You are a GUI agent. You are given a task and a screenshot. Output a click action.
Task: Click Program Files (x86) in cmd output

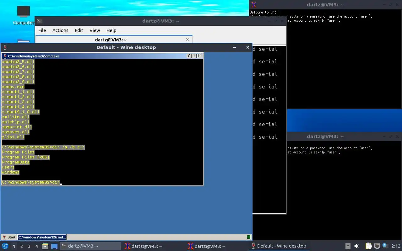[x=25, y=157]
